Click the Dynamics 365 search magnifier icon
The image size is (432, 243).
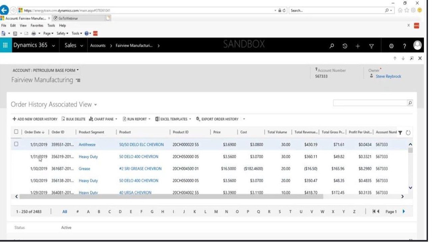coord(332,46)
